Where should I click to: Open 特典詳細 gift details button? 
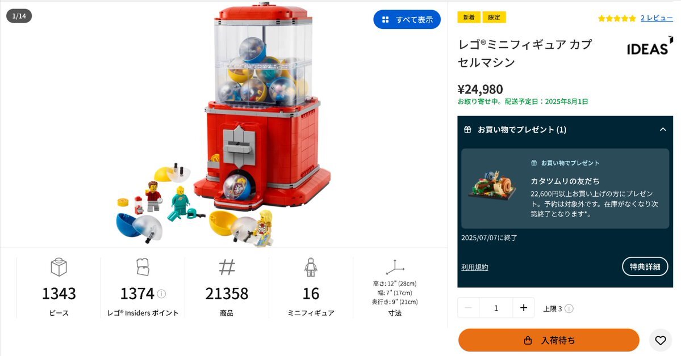tap(645, 266)
